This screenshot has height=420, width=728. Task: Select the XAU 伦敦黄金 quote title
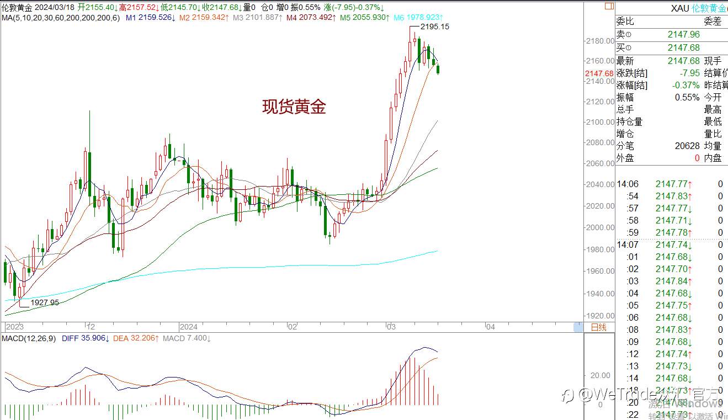pos(699,8)
